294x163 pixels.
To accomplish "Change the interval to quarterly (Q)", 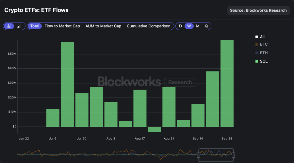I will [206, 26].
